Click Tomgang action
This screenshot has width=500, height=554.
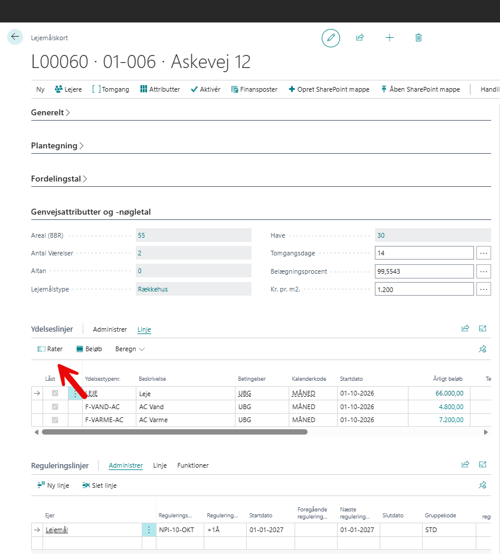point(111,89)
